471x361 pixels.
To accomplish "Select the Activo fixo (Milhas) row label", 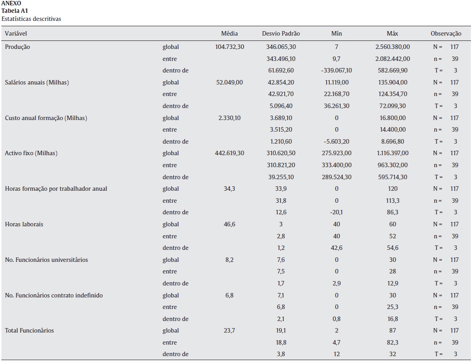I will click(31, 153).
